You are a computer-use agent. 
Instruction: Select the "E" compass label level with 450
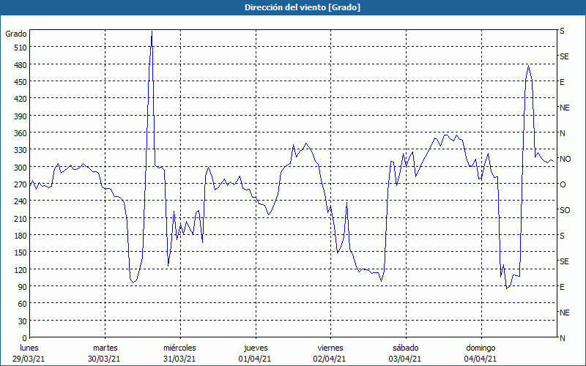562,82
